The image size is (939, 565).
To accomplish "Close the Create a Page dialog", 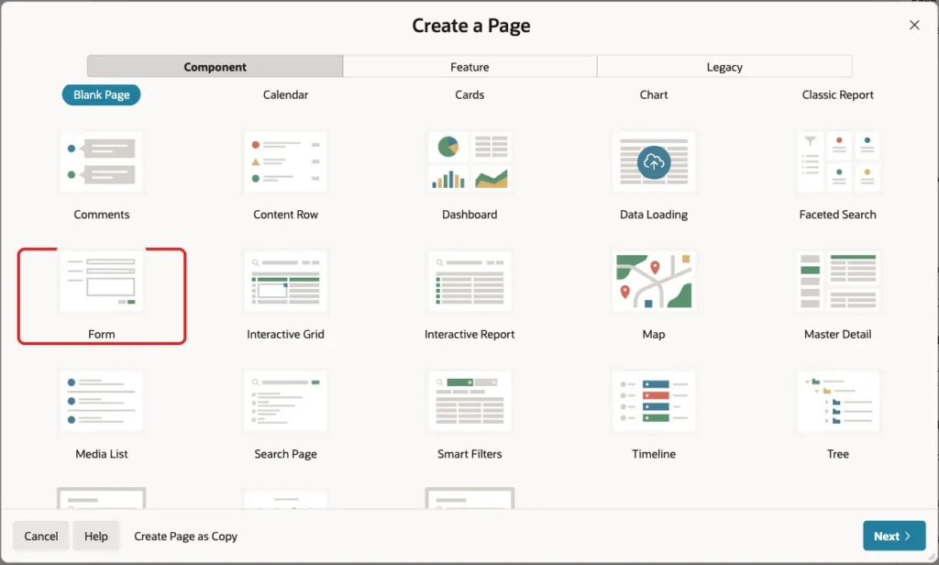I will [x=914, y=25].
